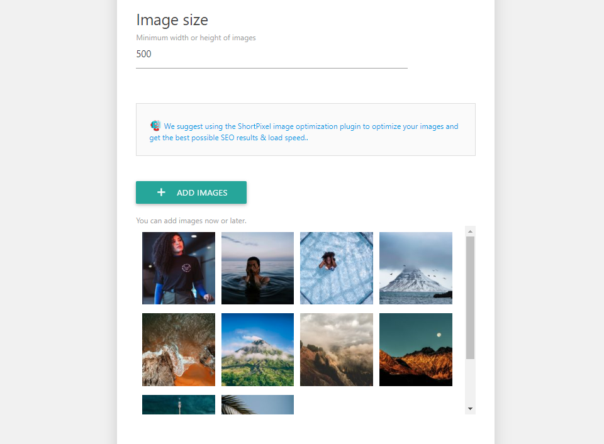Select the foggy brown mountain cliffs thumbnail
The height and width of the screenshot is (444, 604).
[337, 350]
